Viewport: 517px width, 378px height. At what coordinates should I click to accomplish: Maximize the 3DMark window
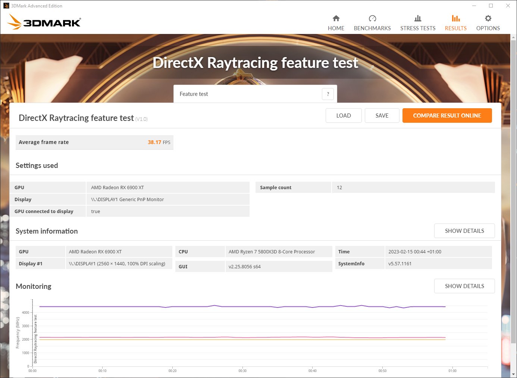tap(491, 6)
